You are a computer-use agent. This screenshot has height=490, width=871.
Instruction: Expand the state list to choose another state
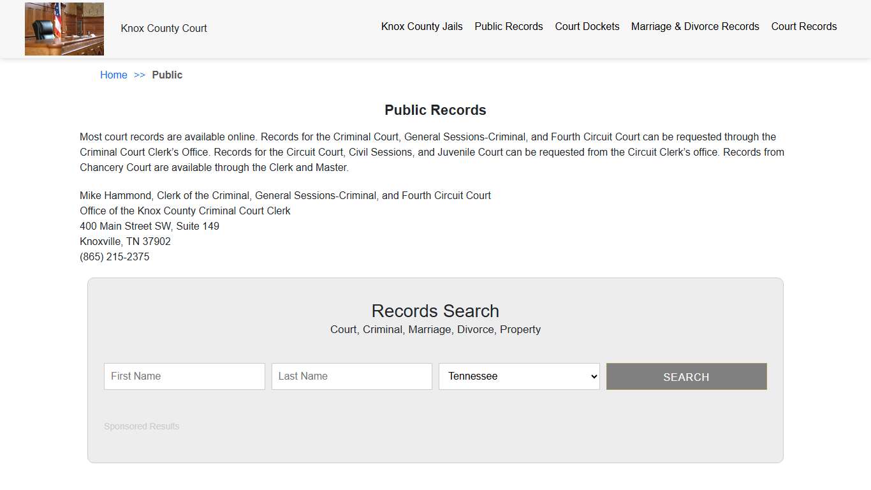[x=518, y=376]
